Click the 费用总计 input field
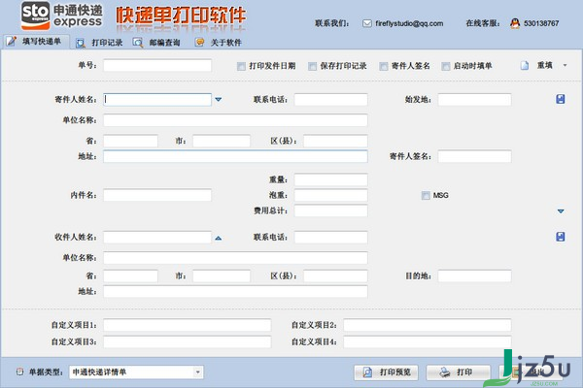583x388 pixels. [x=331, y=210]
